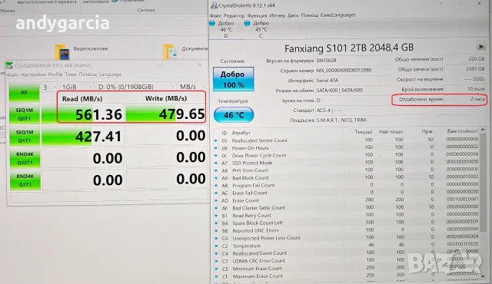Open Функция menu in CrystalDiskInfo
492x284 pixels.
pyautogui.click(x=257, y=15)
